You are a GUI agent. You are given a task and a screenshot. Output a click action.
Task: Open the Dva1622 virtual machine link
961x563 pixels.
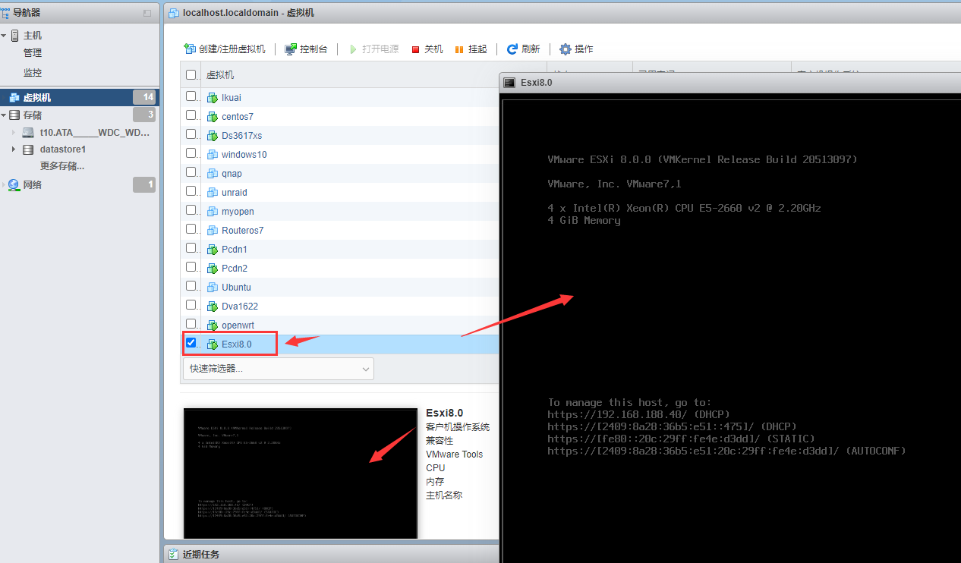click(x=240, y=307)
